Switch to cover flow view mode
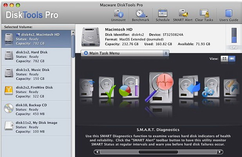This screenshot has width=242, height=157. click(x=232, y=59)
